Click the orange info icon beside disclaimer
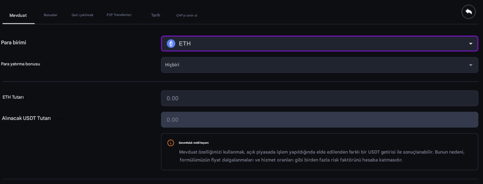The image size is (483, 184). (171, 143)
